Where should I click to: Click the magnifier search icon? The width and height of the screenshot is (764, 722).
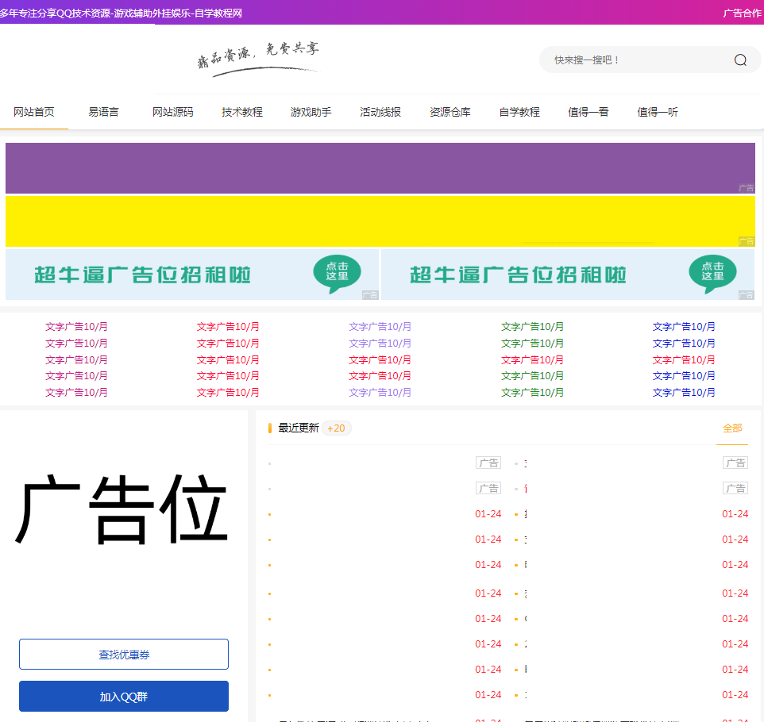pos(739,60)
